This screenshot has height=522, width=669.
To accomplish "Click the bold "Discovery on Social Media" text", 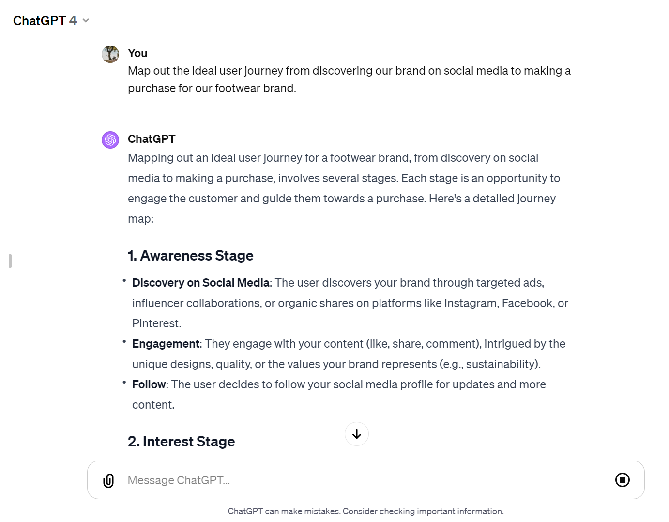I will 201,283.
